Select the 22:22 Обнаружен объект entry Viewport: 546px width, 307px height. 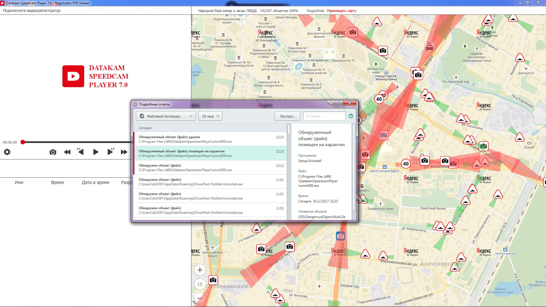(210, 167)
